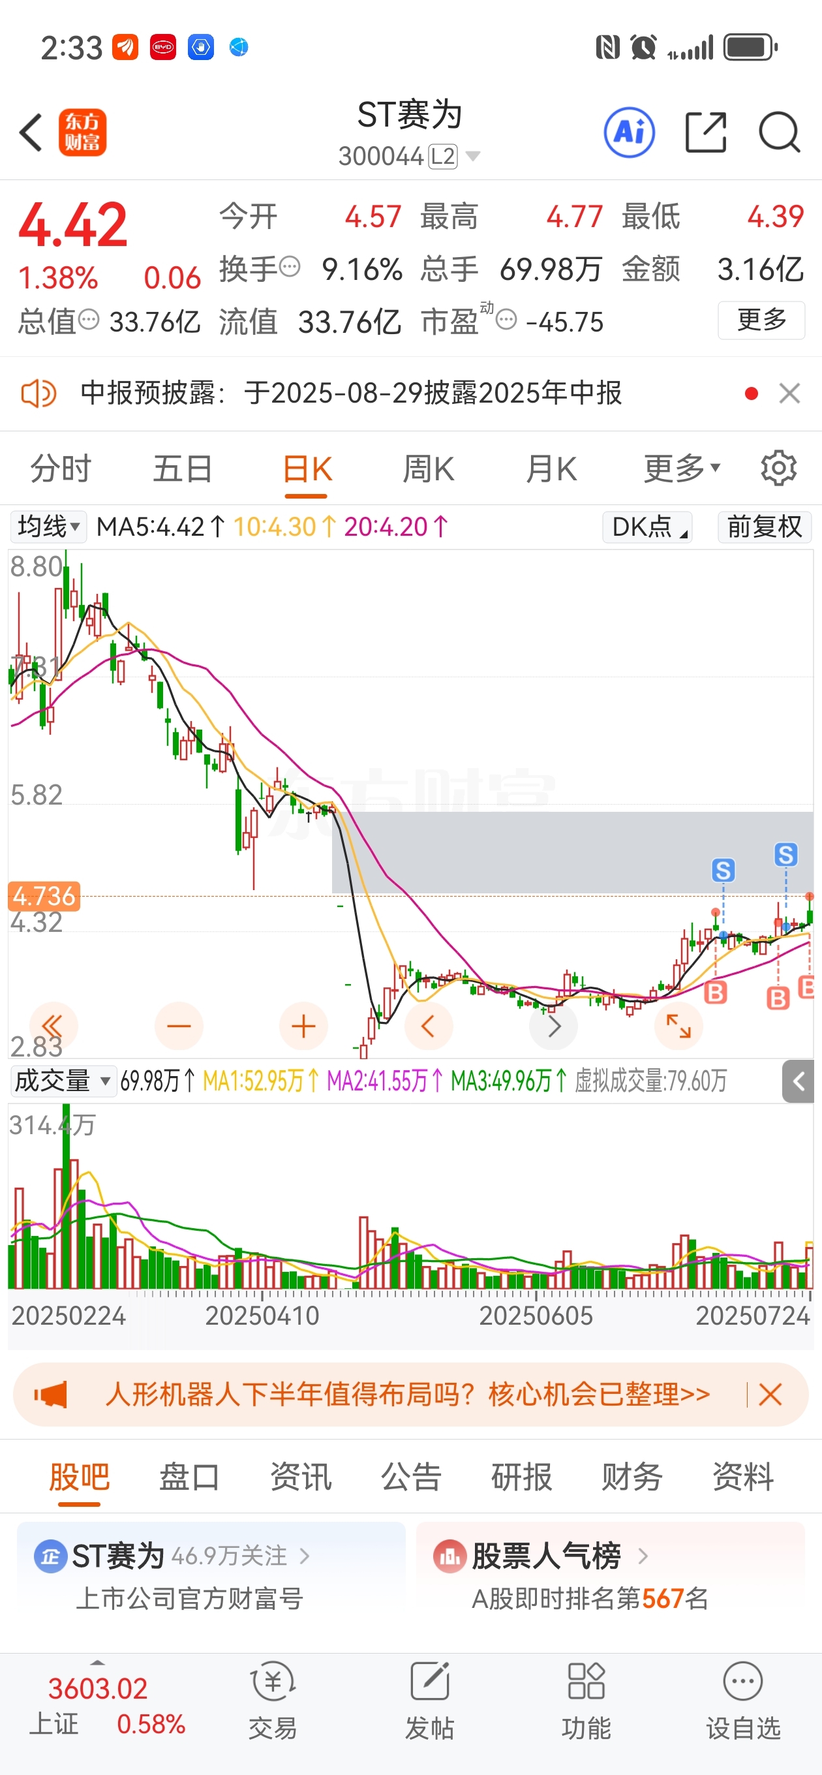This screenshot has height=1775, width=822.
Task: Move chart left one candle
Action: tap(429, 1026)
